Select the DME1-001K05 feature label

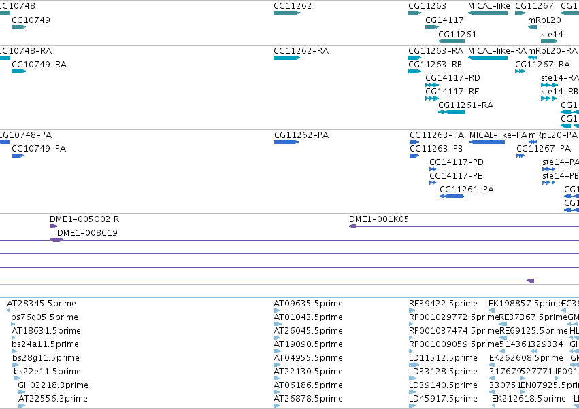click(379, 219)
